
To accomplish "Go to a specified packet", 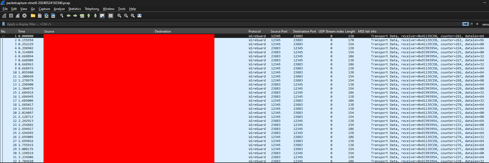I will [x=82, y=16].
